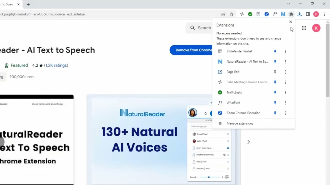
Task: Bookmark this page with the star icon
Action: [232, 14]
